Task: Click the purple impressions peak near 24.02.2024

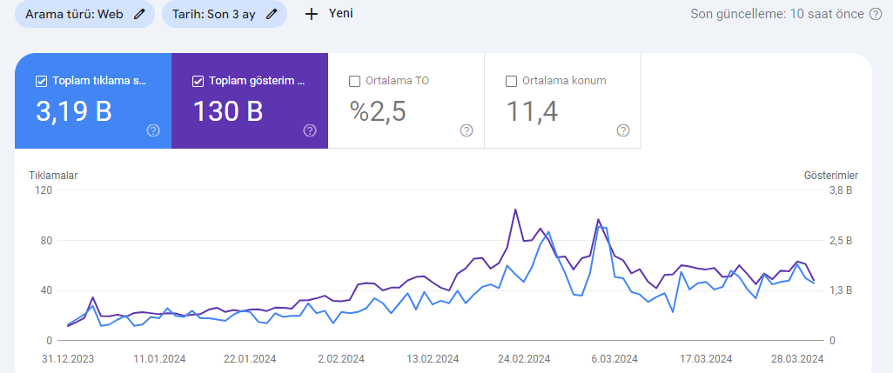Action: [x=515, y=210]
